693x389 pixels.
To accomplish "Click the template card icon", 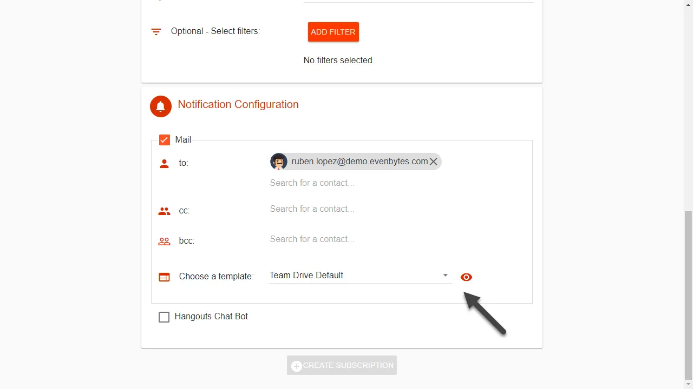I will (164, 277).
